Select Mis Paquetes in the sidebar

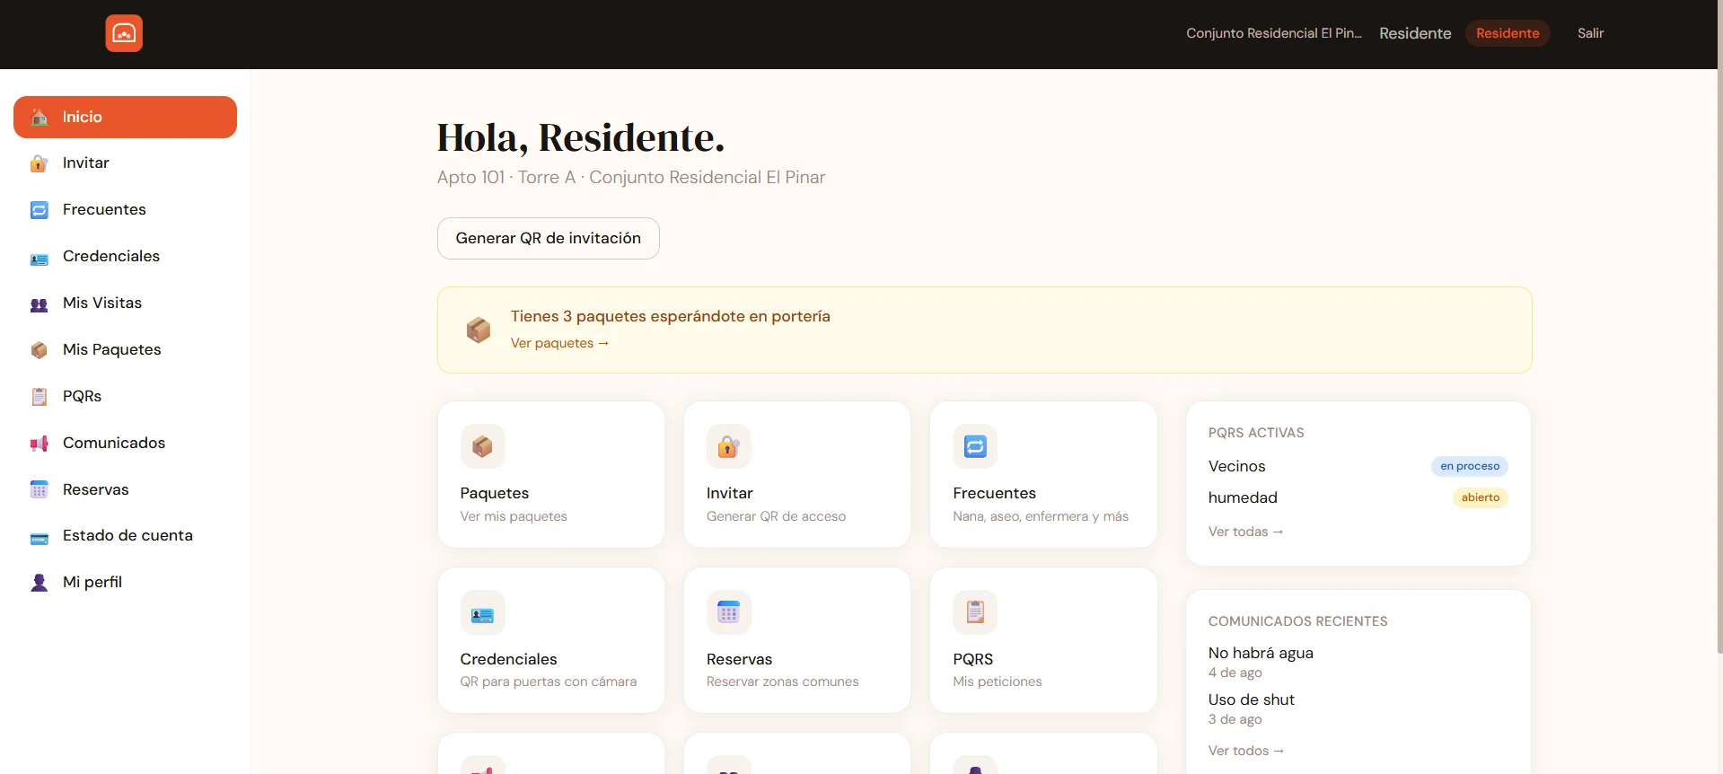point(125,350)
